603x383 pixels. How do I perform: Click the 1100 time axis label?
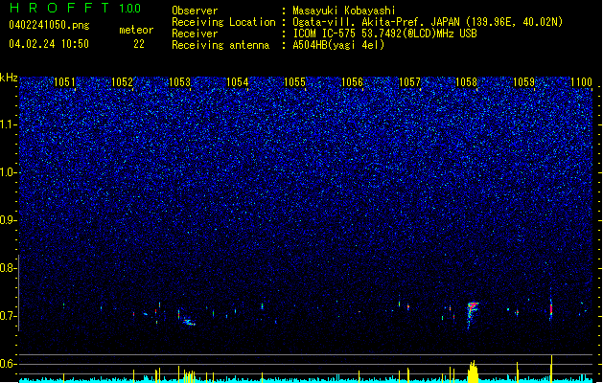tap(582, 82)
